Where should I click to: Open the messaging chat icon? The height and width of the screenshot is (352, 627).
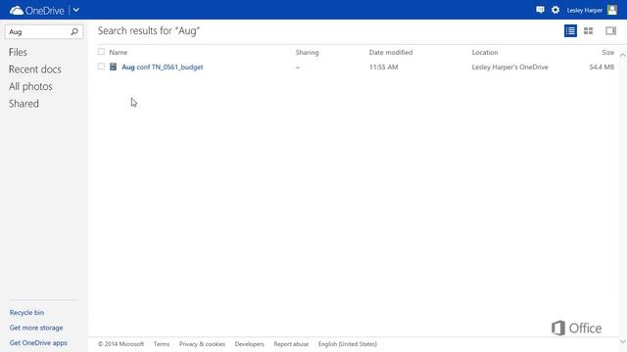(540, 10)
